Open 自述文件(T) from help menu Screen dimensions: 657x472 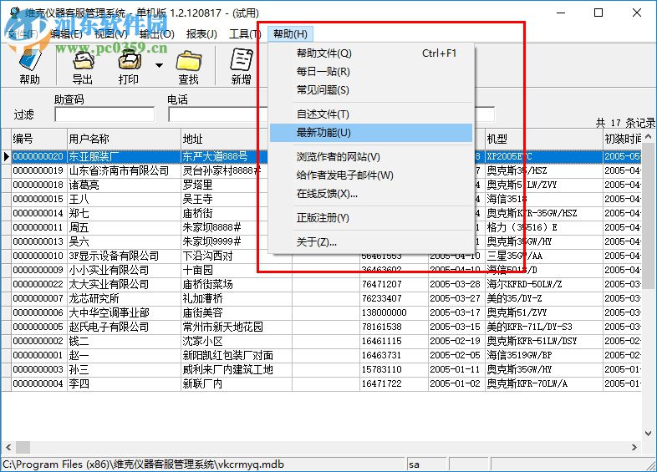tap(371, 114)
